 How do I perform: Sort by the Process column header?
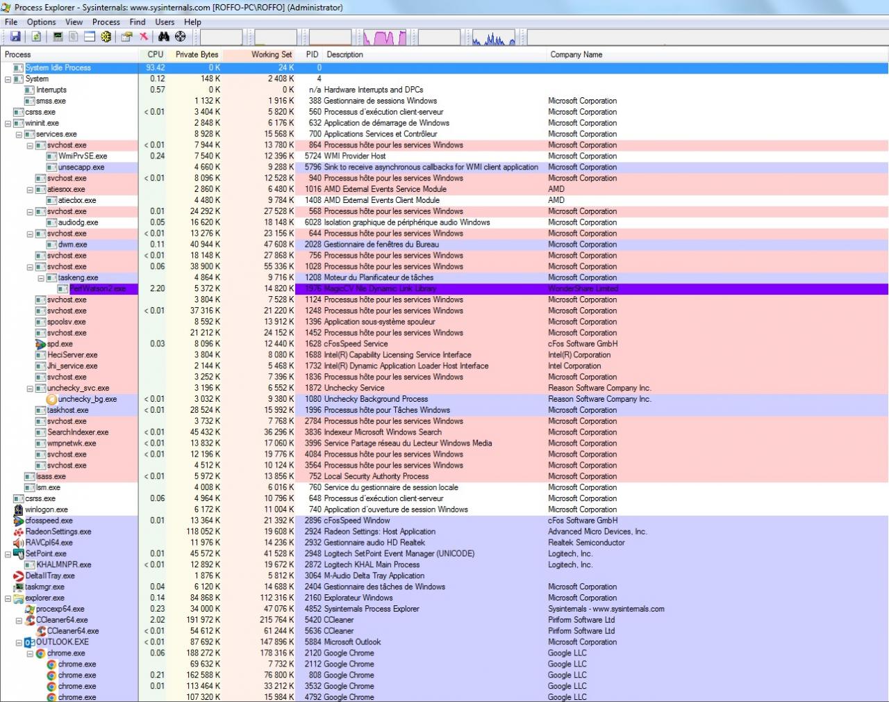pos(69,54)
